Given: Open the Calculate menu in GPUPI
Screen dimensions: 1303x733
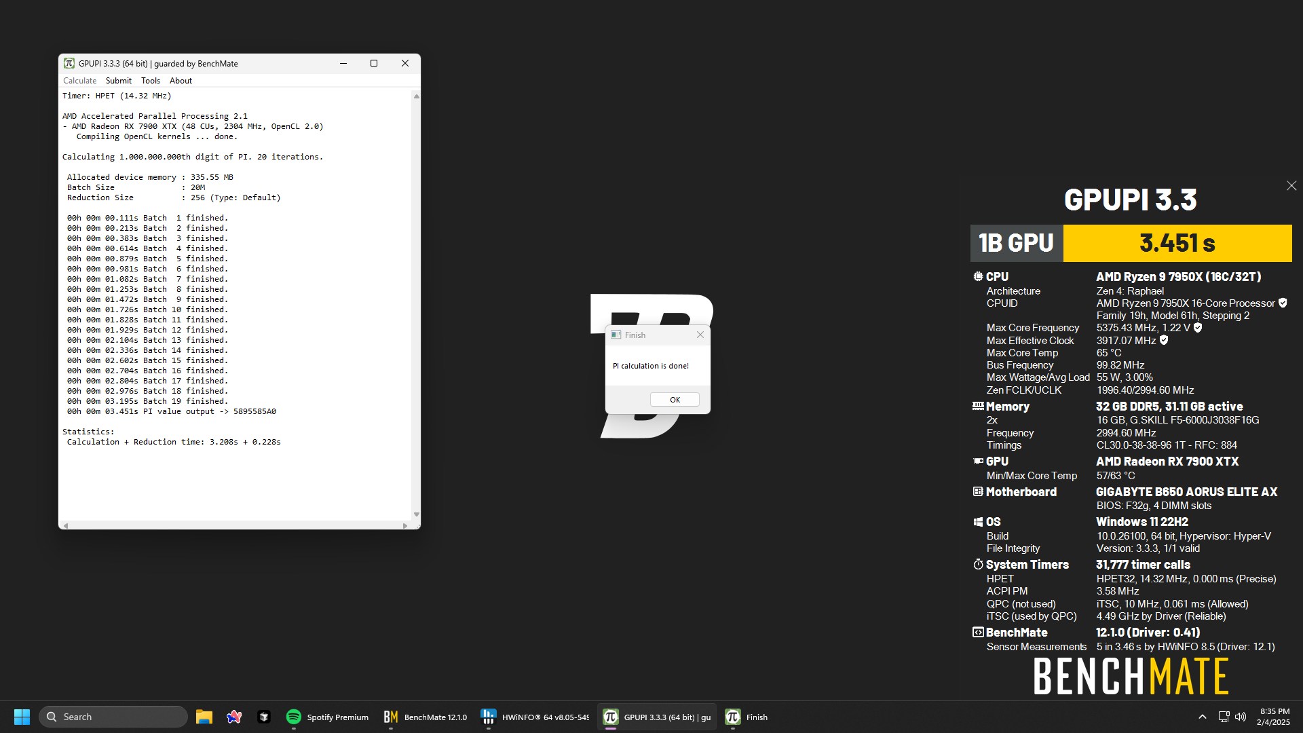Looking at the screenshot, I should 79,81.
